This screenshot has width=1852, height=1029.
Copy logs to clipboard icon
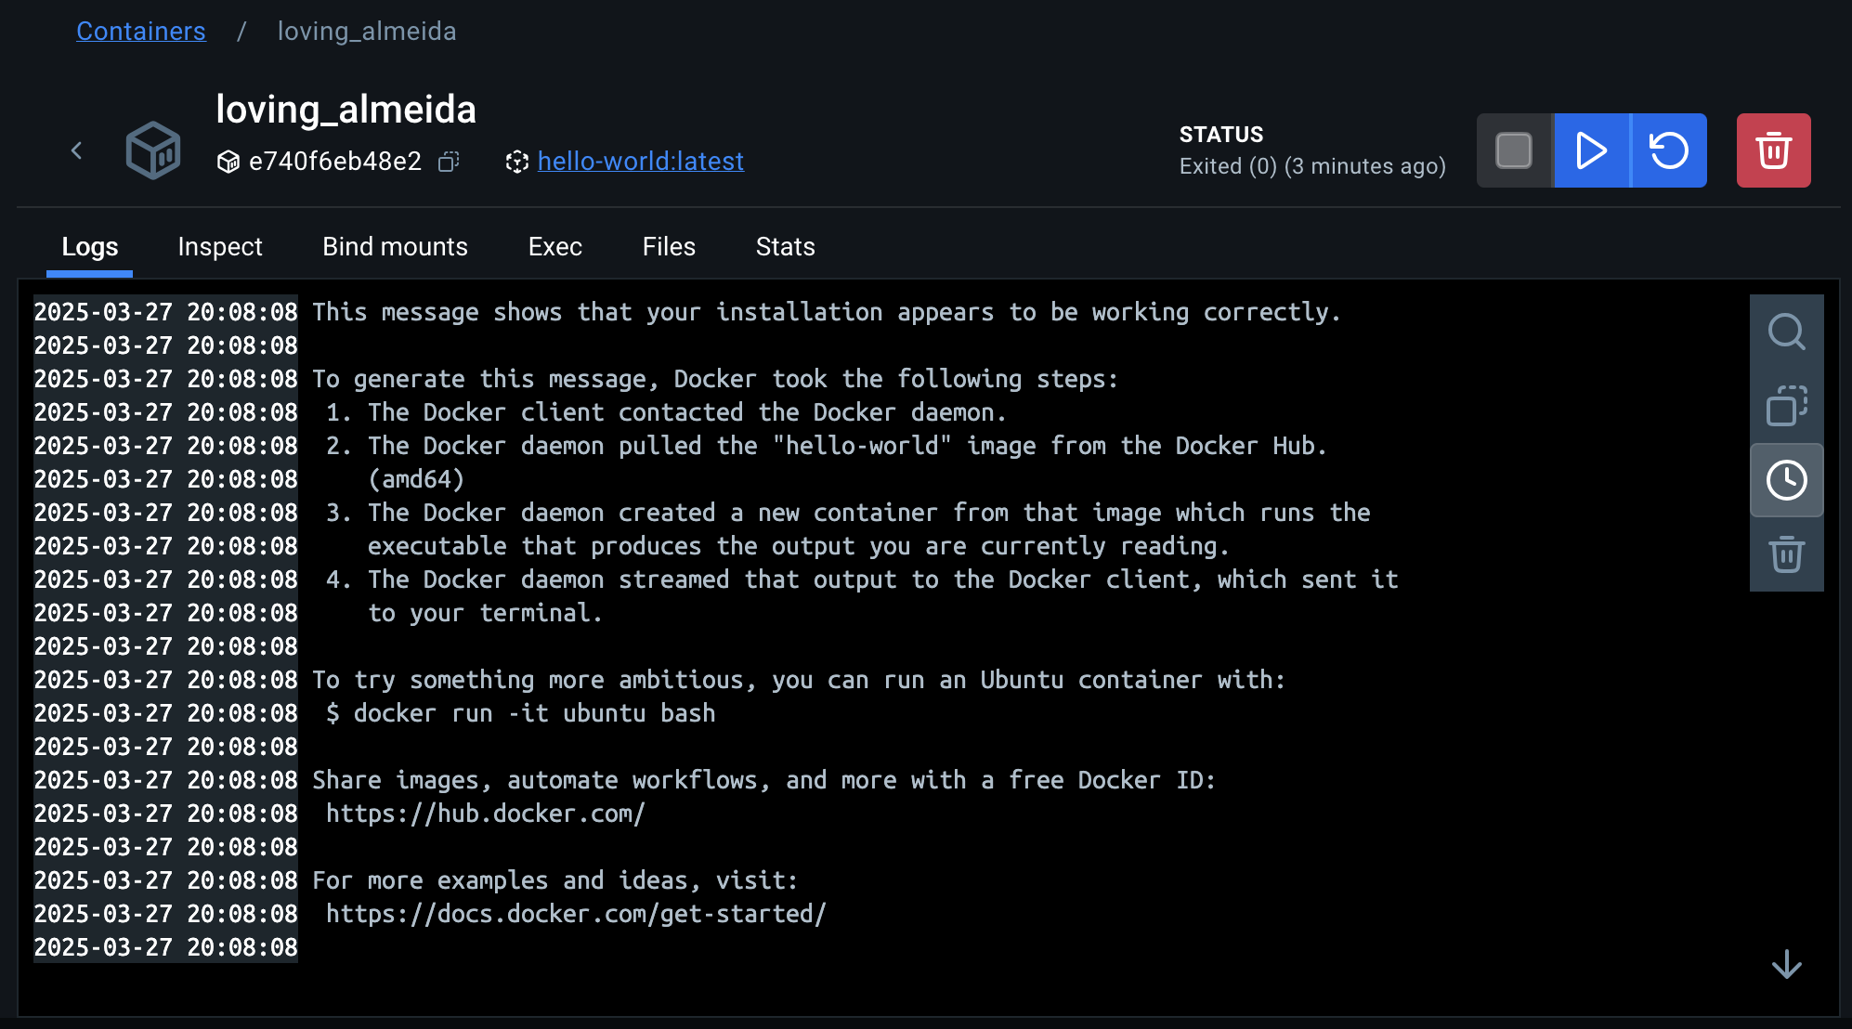point(1786,406)
